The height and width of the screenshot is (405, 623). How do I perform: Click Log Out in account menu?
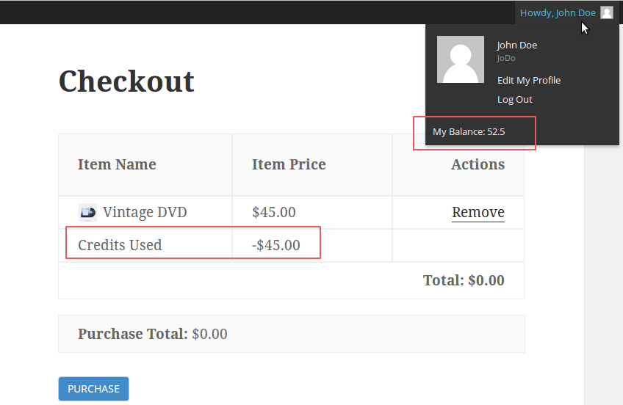(514, 100)
